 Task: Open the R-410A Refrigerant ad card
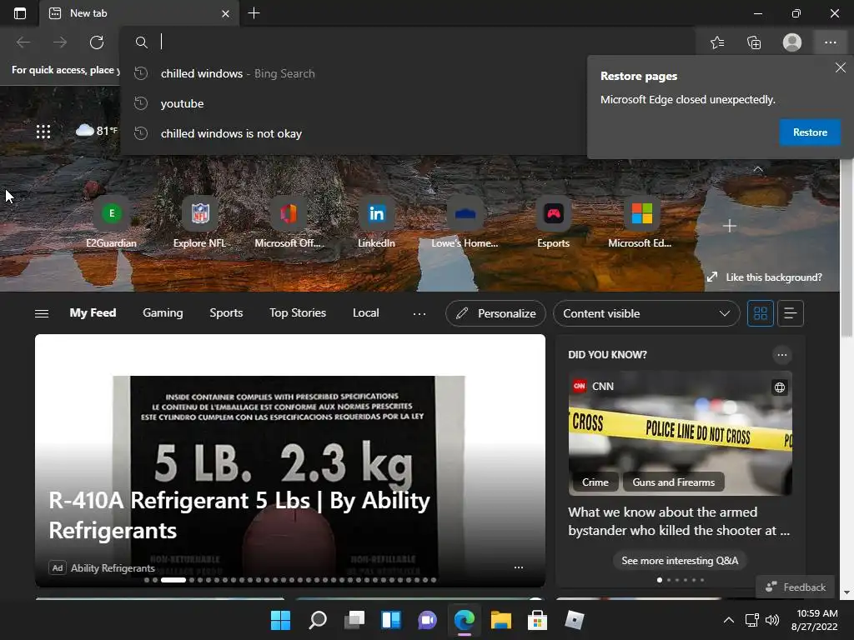289,460
